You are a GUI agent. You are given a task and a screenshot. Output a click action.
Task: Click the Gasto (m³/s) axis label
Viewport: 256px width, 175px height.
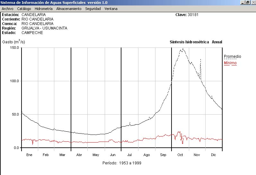(13, 42)
